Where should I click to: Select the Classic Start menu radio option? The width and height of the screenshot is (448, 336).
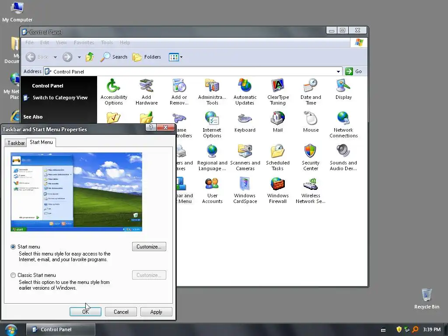(13, 275)
